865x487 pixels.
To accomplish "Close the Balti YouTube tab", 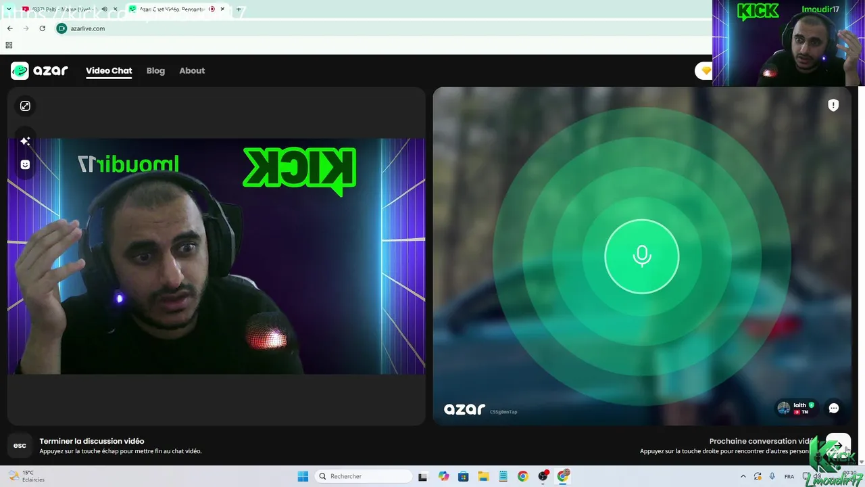I will click(x=116, y=9).
